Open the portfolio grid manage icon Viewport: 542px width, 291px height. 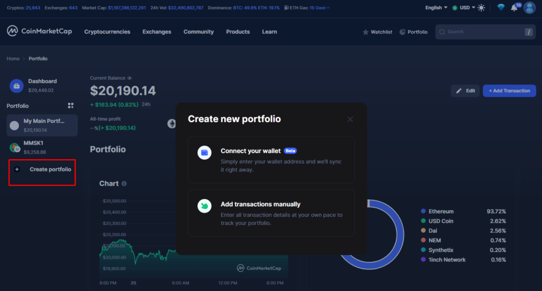pyautogui.click(x=70, y=105)
